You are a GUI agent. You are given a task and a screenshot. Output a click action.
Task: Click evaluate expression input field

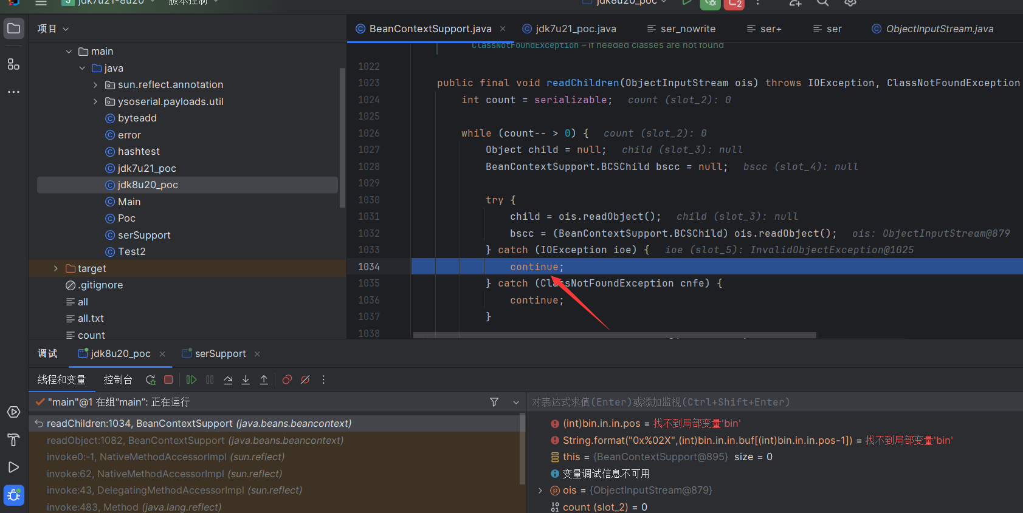coord(774,402)
